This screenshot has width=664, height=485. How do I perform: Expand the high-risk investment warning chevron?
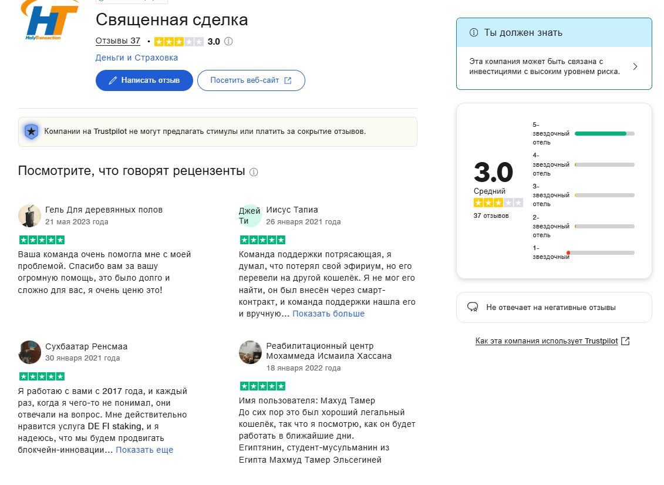click(635, 66)
